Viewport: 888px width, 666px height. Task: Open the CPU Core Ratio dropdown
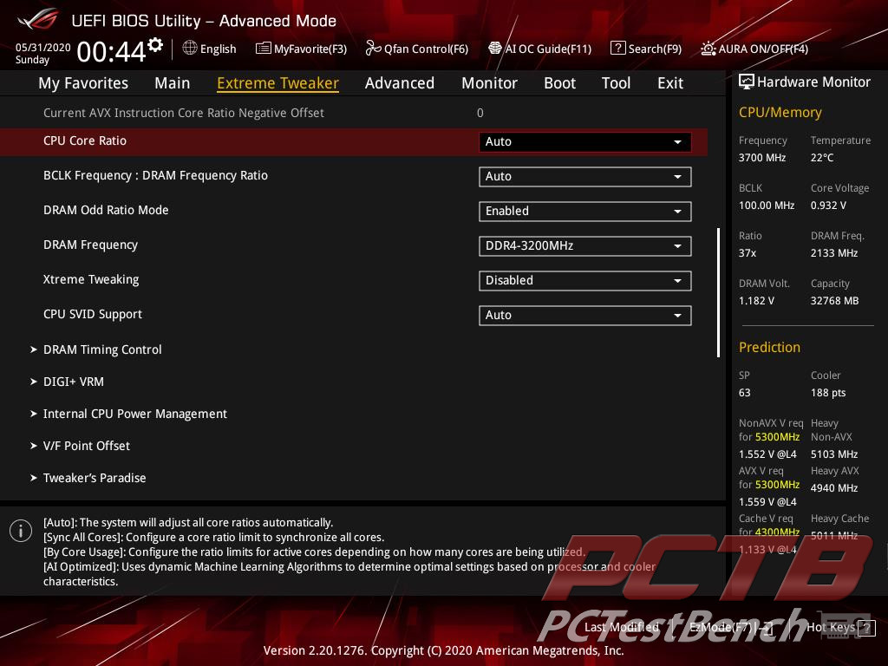(x=585, y=141)
